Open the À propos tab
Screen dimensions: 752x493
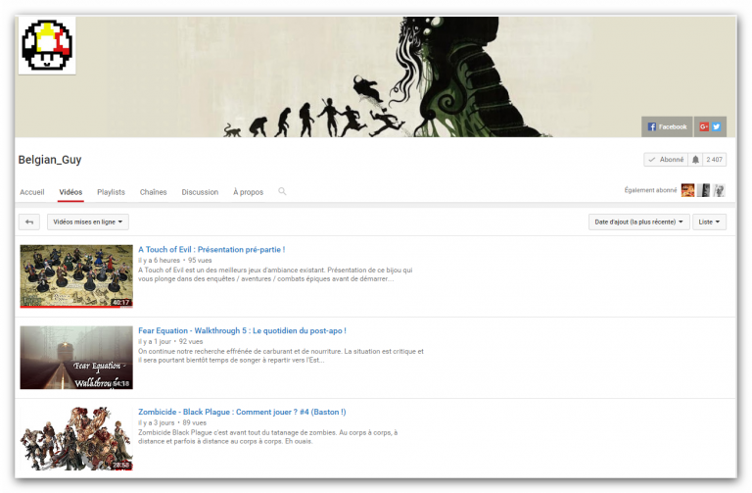click(x=248, y=192)
